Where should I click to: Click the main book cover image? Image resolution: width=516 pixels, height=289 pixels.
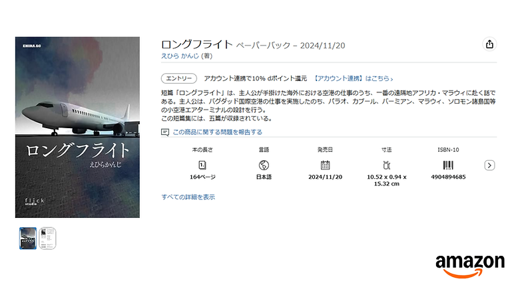coord(77,127)
